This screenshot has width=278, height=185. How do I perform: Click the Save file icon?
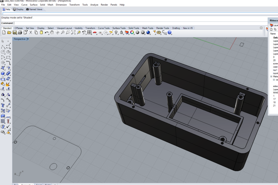[x=14, y=32]
